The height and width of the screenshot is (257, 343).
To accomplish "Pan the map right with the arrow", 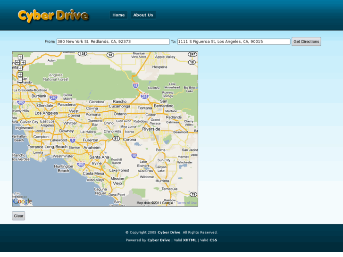I will pos(23,63).
